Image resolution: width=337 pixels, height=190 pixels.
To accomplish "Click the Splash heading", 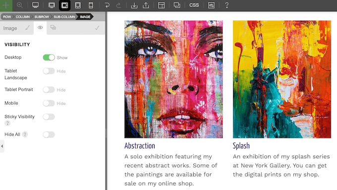I will coord(241,146).
